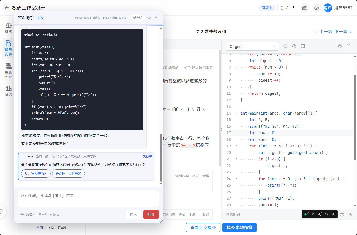Image resolution: width=357 pixels, height=235 pixels.
Task: Click the 当前1 - 6项，共6项 pagination text
Action: click(x=51, y=228)
